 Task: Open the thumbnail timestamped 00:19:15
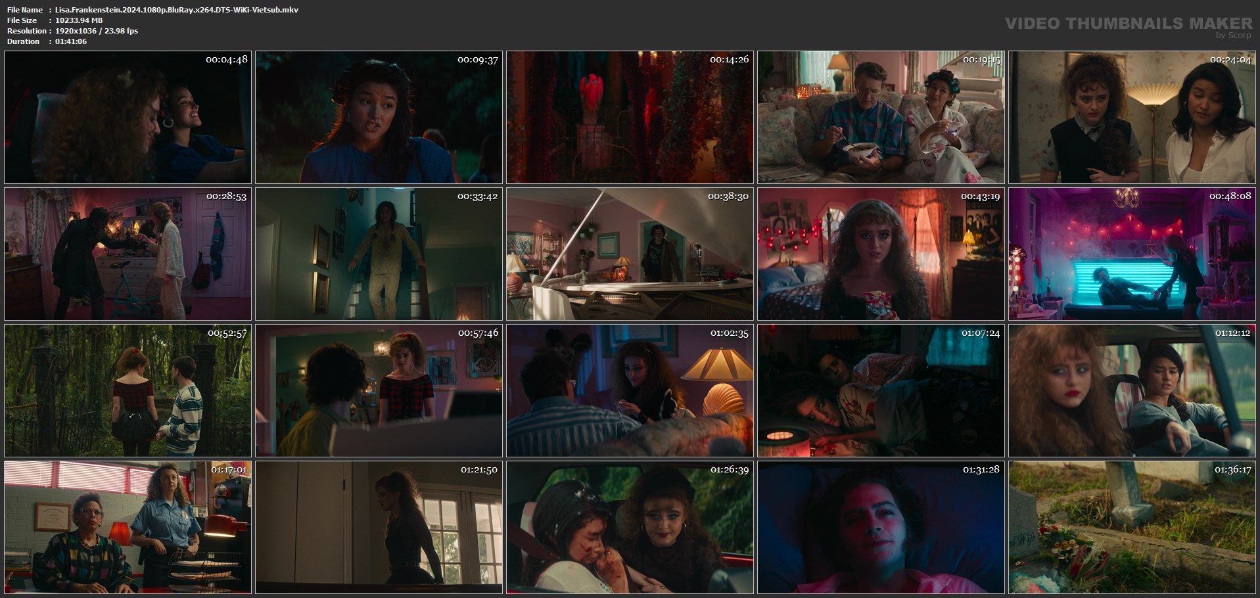(881, 117)
